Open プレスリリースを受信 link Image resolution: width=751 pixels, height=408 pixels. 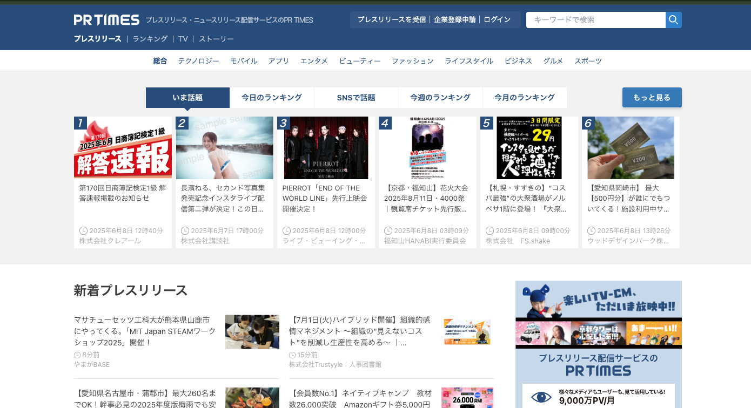(x=392, y=19)
